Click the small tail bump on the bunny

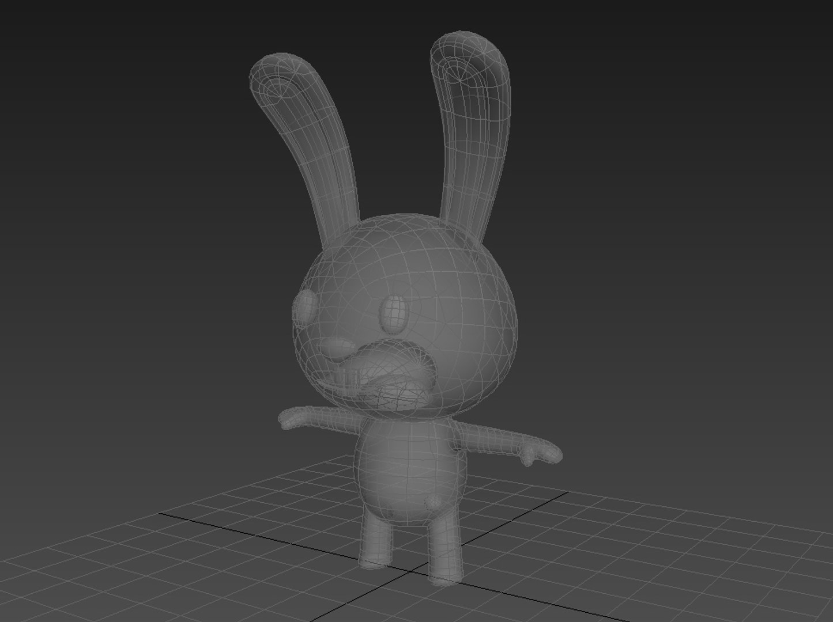(434, 502)
